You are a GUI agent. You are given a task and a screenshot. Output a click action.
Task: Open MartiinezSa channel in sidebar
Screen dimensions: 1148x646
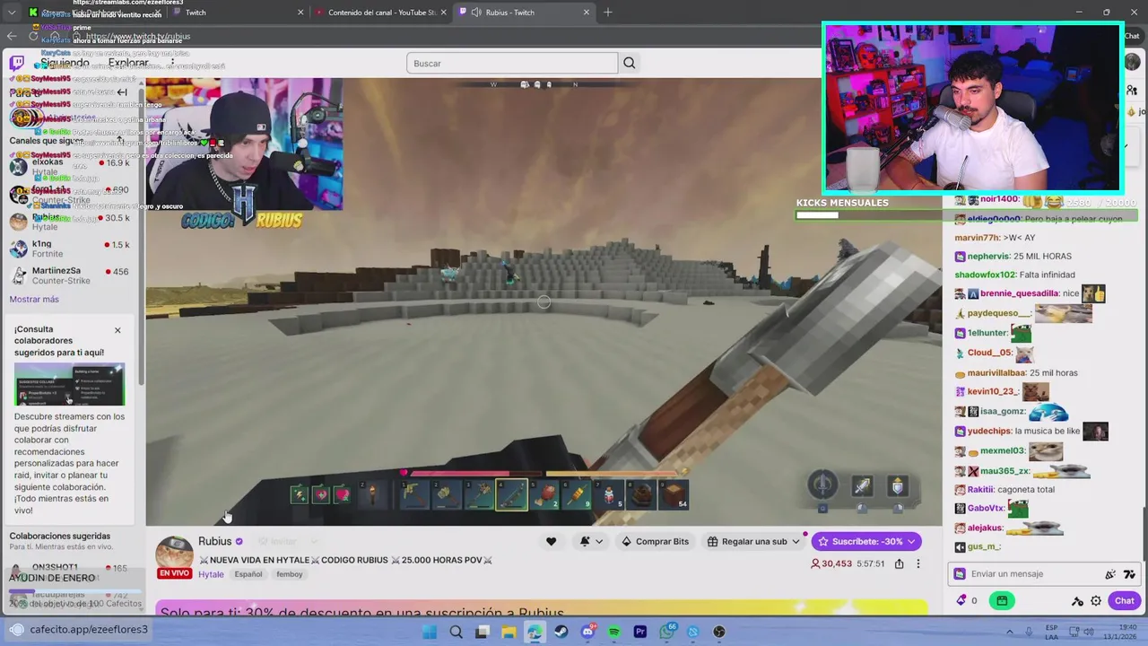coord(70,275)
